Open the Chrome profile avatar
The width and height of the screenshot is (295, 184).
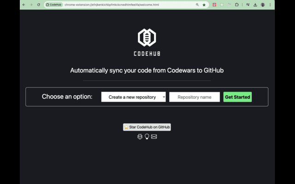263,5
